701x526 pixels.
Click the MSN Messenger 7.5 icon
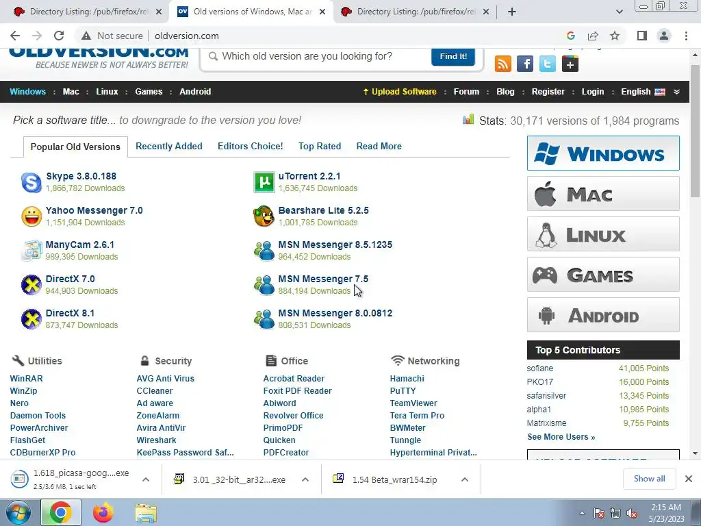point(264,285)
